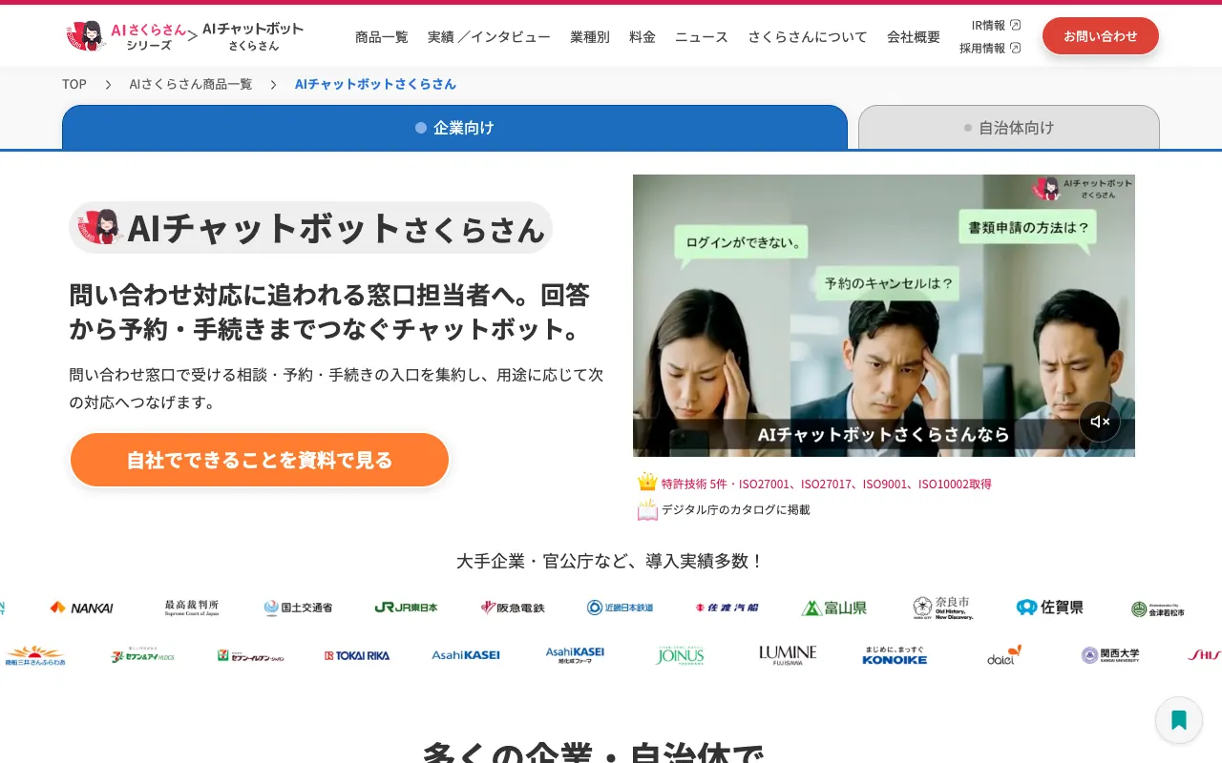This screenshot has height=763, width=1222.
Task: Click the JOINUS logo
Action: pyautogui.click(x=680, y=654)
